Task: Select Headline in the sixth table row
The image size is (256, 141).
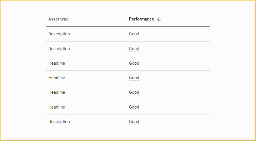Action: (x=57, y=107)
